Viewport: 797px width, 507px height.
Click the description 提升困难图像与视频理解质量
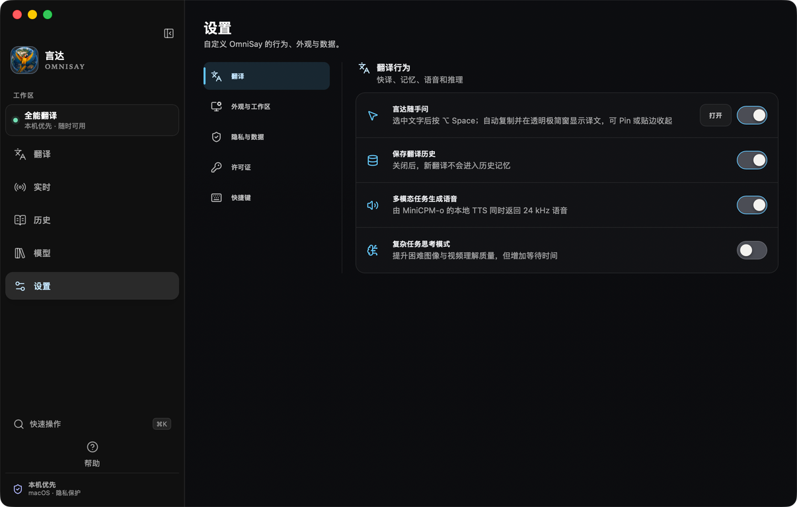coord(475,255)
